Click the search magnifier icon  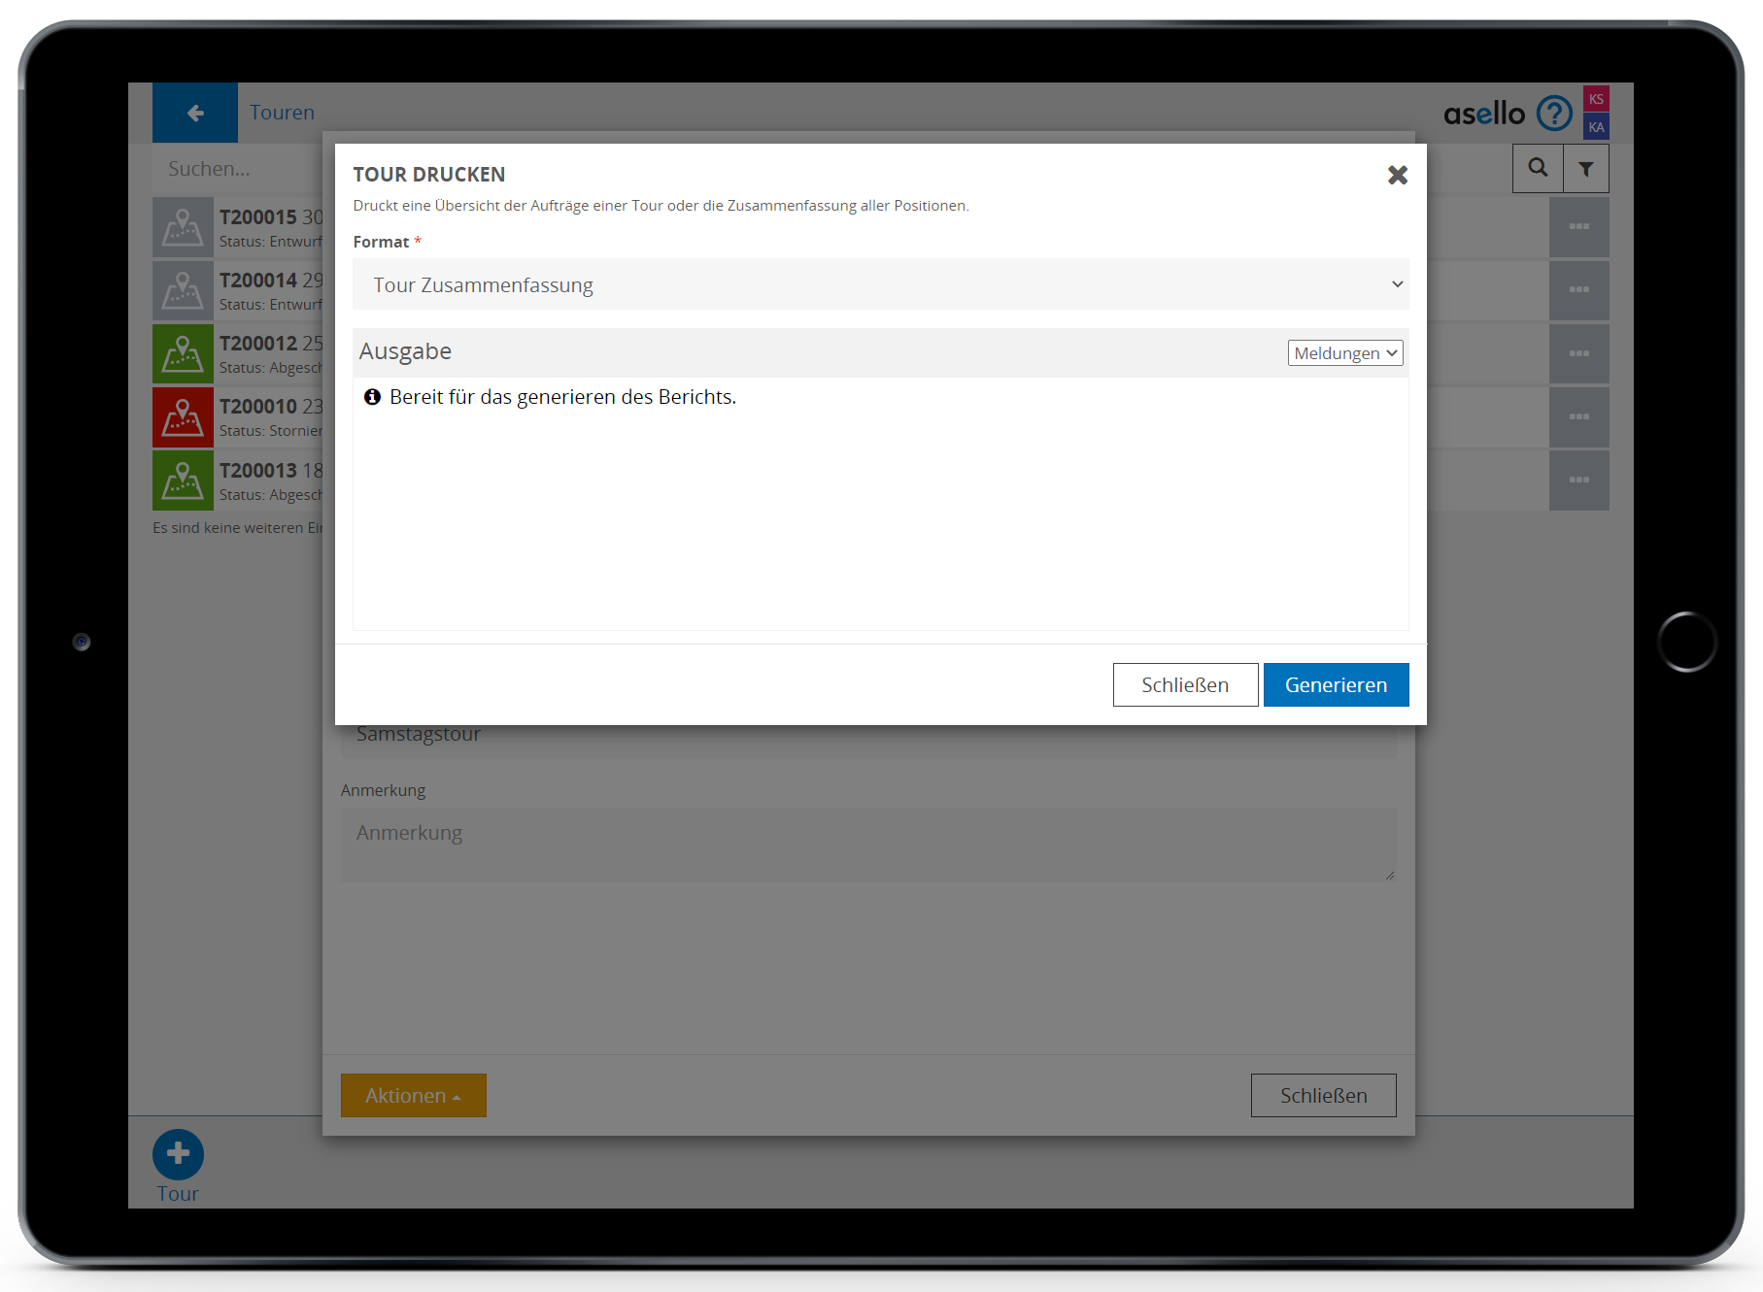[1538, 168]
